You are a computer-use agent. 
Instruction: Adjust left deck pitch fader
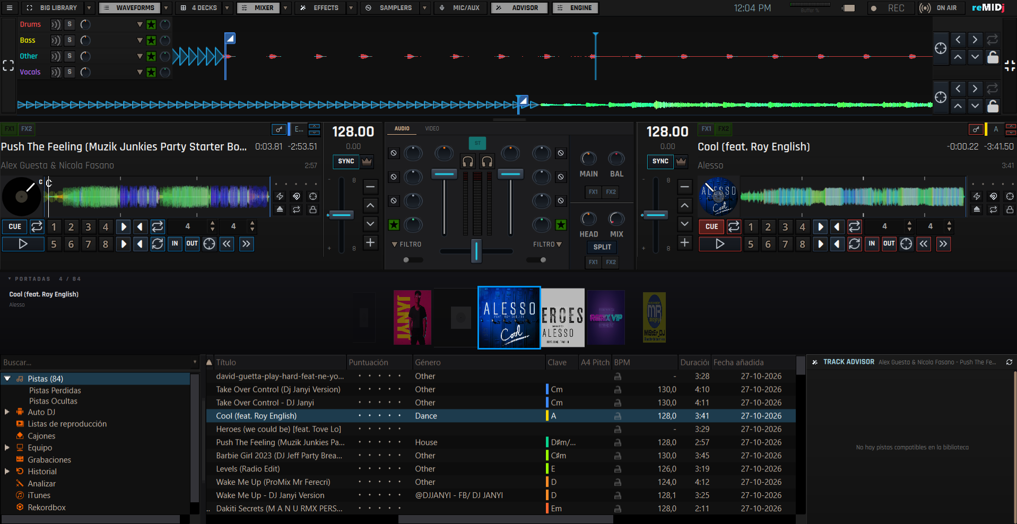(340, 215)
